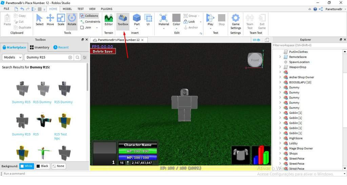Click the Stop test button
The image size is (347, 185).
[222, 20]
